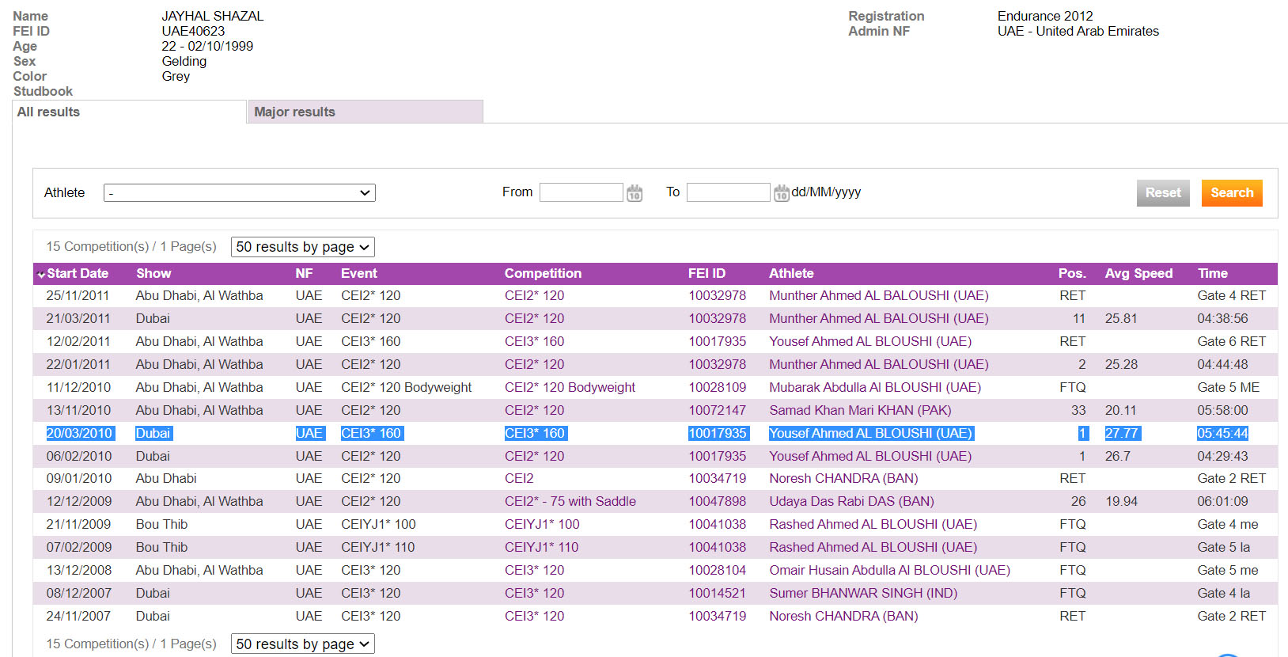Select the Endurance 2012 registration text

(x=1045, y=16)
